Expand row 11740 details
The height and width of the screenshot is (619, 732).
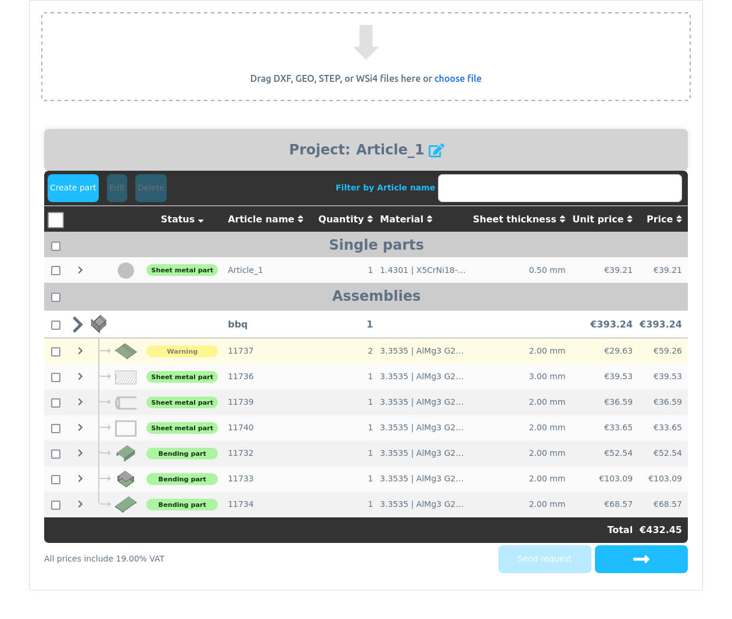[x=80, y=427]
